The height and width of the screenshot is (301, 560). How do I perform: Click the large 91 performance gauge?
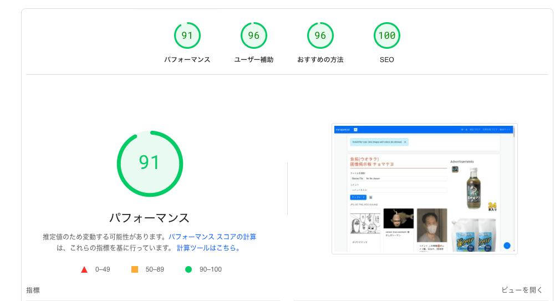coord(150,164)
